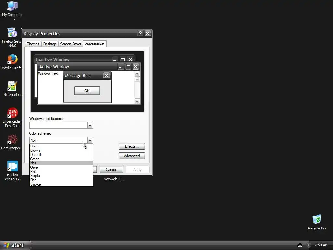Click the Effects... button
The width and height of the screenshot is (333, 250).
(132, 146)
